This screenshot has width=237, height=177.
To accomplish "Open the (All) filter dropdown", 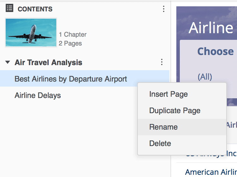I will click(205, 76).
